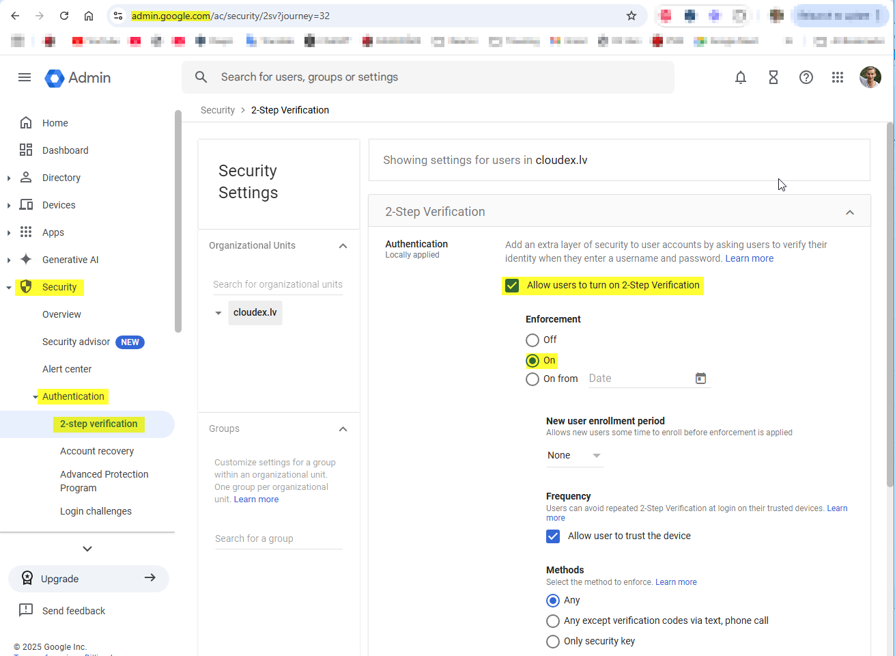Image resolution: width=895 pixels, height=656 pixels.
Task: View site information icon in address bar
Action: (x=118, y=16)
